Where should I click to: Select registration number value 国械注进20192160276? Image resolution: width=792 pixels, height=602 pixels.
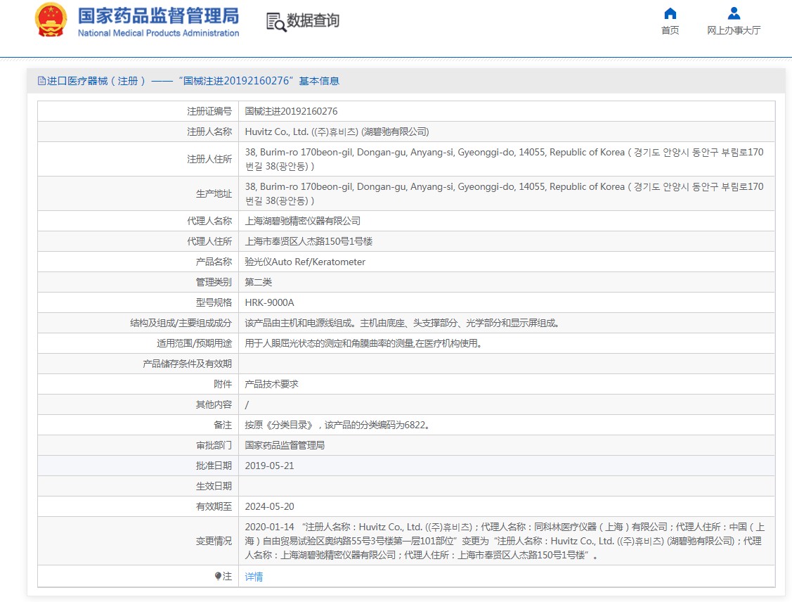pyautogui.click(x=291, y=111)
